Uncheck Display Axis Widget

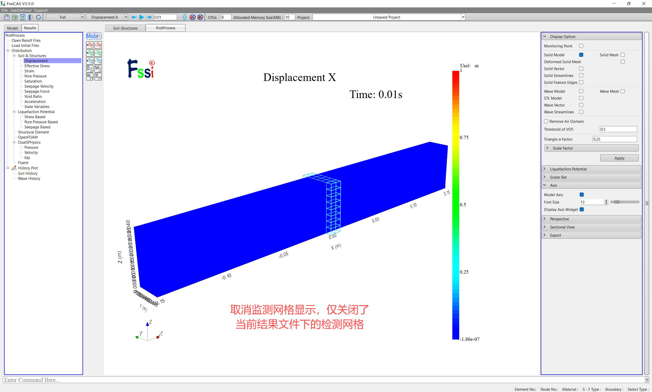pyautogui.click(x=582, y=209)
